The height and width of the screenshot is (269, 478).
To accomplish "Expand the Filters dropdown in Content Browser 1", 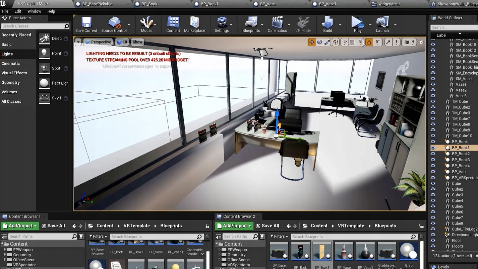I will (x=98, y=237).
